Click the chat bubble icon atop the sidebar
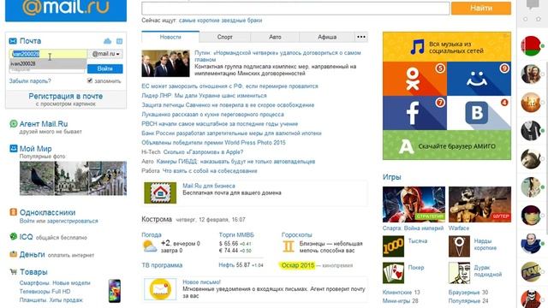This screenshot has width=548, height=308. tap(533, 5)
